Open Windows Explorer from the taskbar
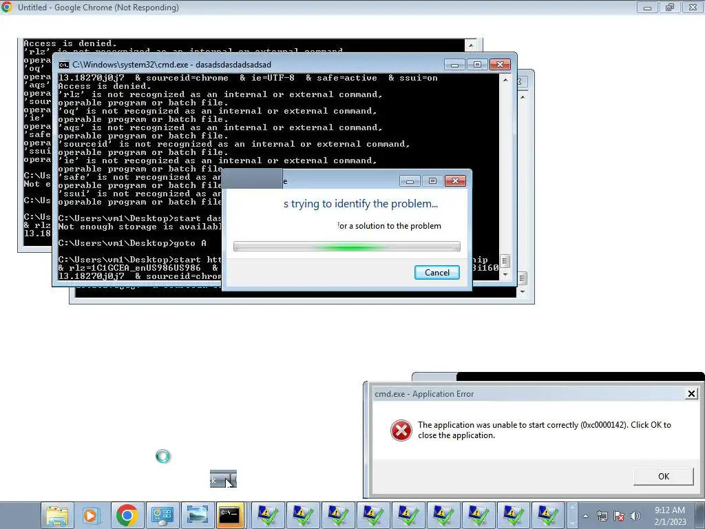The height and width of the screenshot is (529, 705). tap(56, 515)
